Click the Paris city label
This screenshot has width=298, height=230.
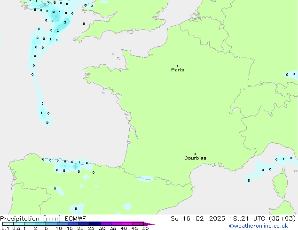click(178, 70)
